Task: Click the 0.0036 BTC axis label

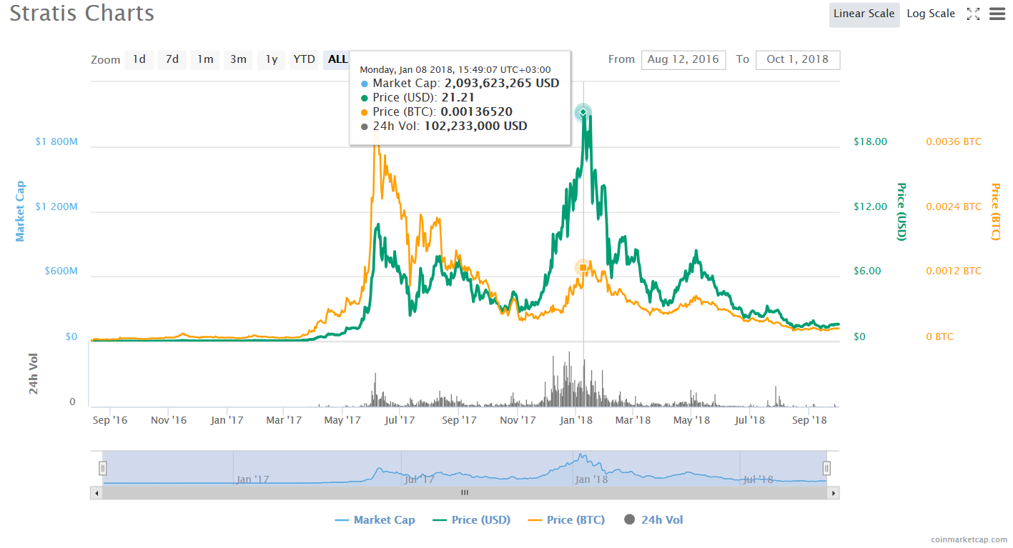Action: point(954,141)
